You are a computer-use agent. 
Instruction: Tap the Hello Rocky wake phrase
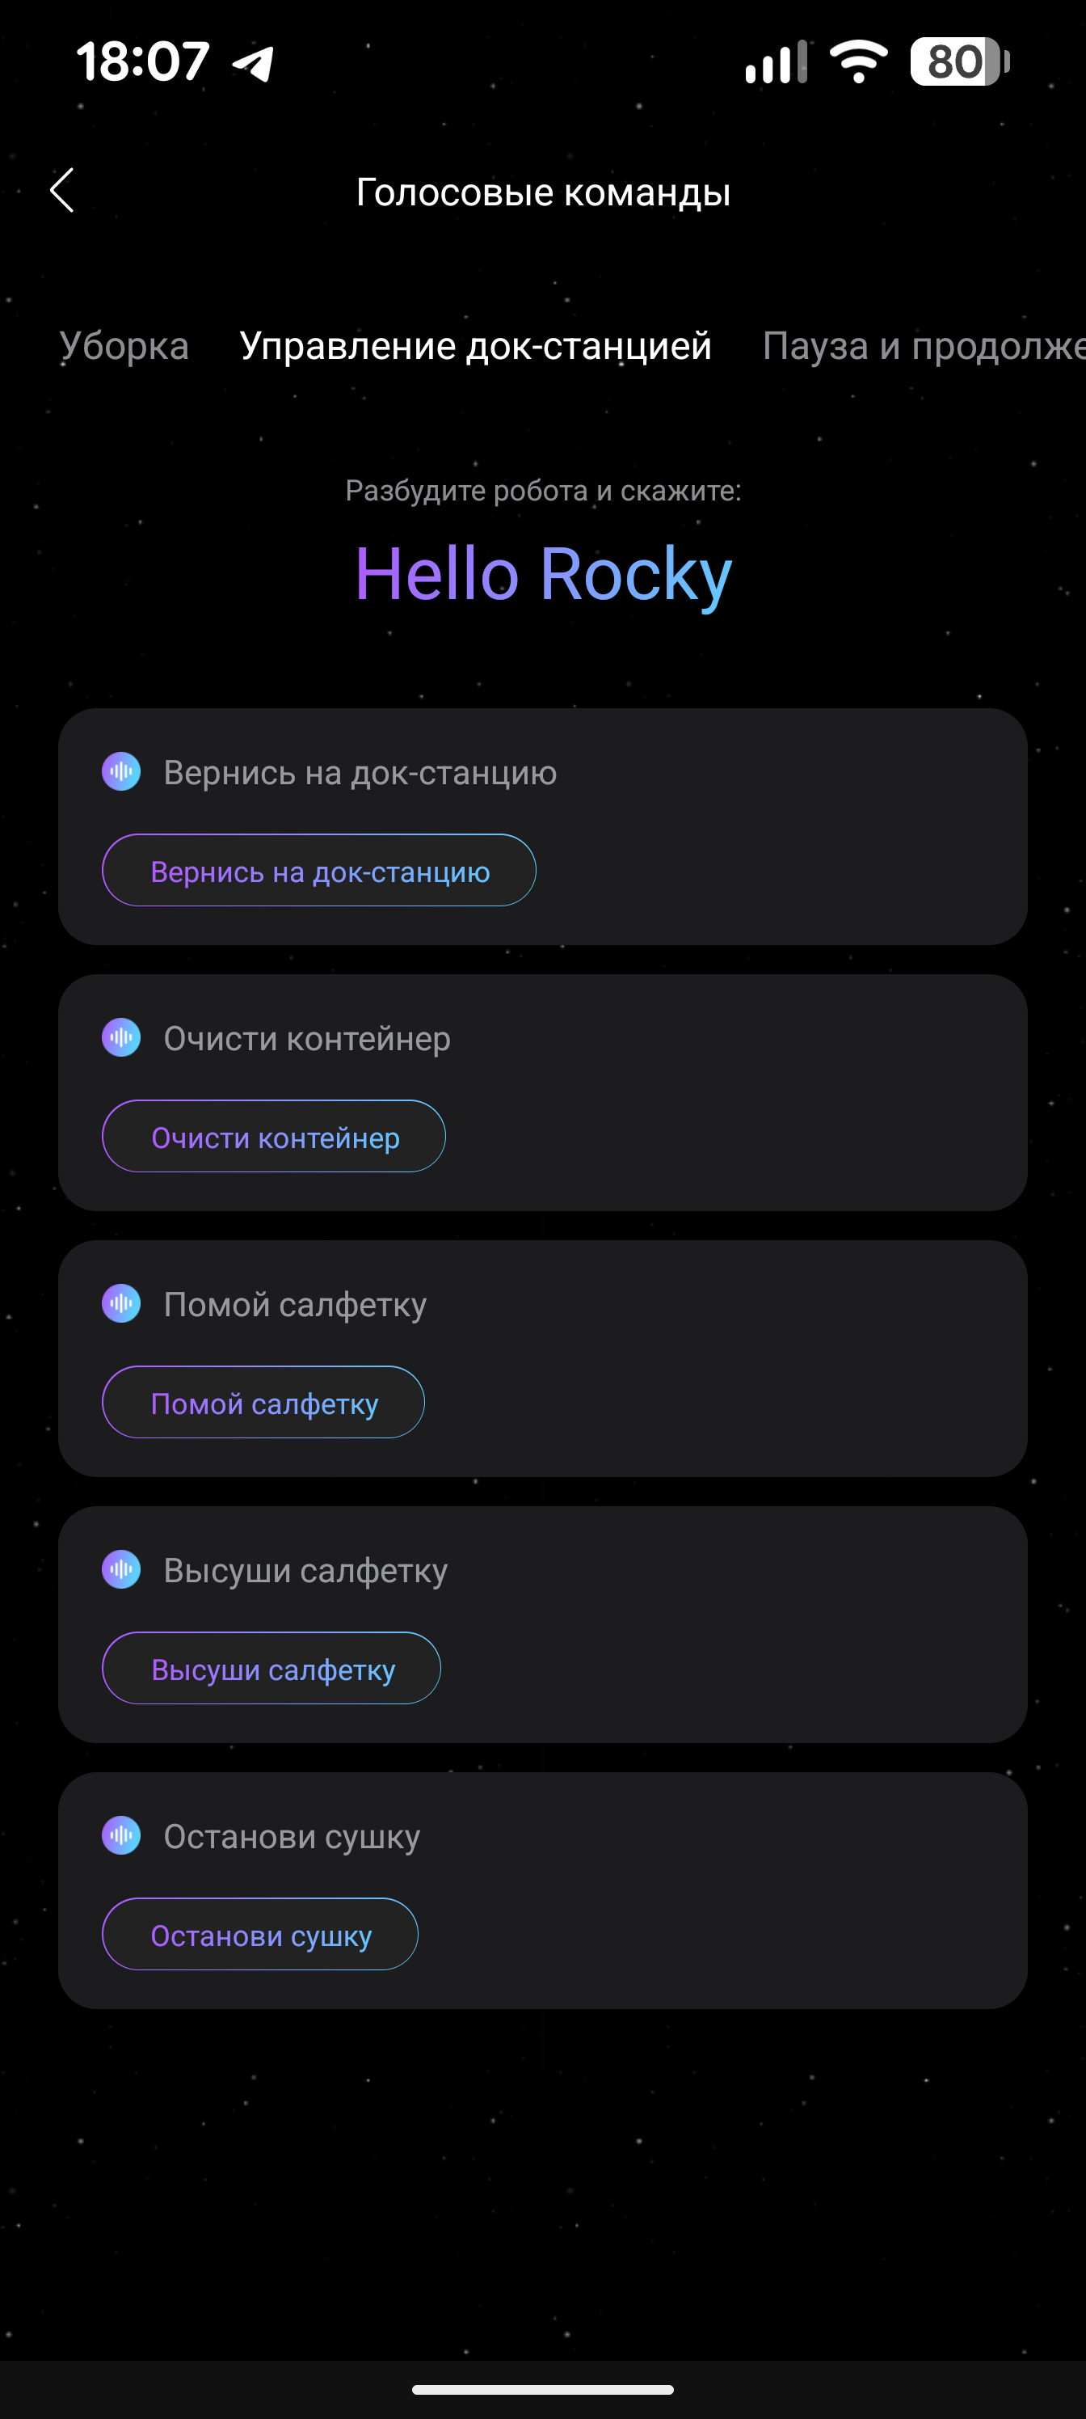point(542,574)
